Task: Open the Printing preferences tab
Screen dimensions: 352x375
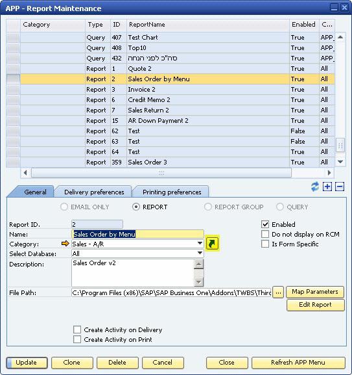Action: (172, 192)
